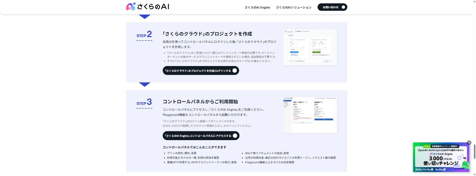Image resolution: width=476 pixels, height=176 pixels.
Task: Click note STEP1、STEP2で取得したアカウント情報を入力し、ログインしてください。
Action: click(207, 126)
